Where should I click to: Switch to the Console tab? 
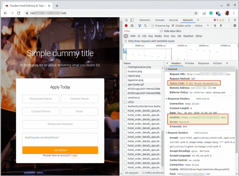coord(160,20)
